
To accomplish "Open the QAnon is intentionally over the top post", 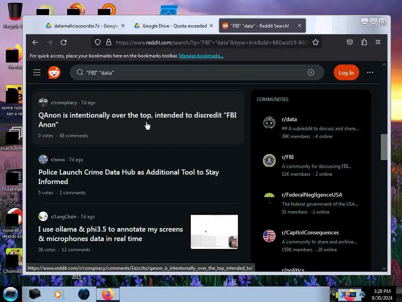I will 137,120.
